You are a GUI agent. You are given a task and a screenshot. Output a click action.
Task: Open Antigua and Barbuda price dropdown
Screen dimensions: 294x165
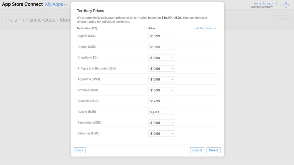point(162,68)
